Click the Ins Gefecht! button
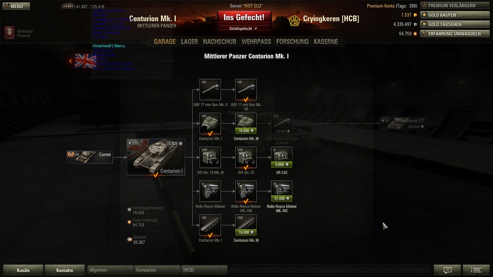Screen dimensions: 493x277 [x=244, y=17]
